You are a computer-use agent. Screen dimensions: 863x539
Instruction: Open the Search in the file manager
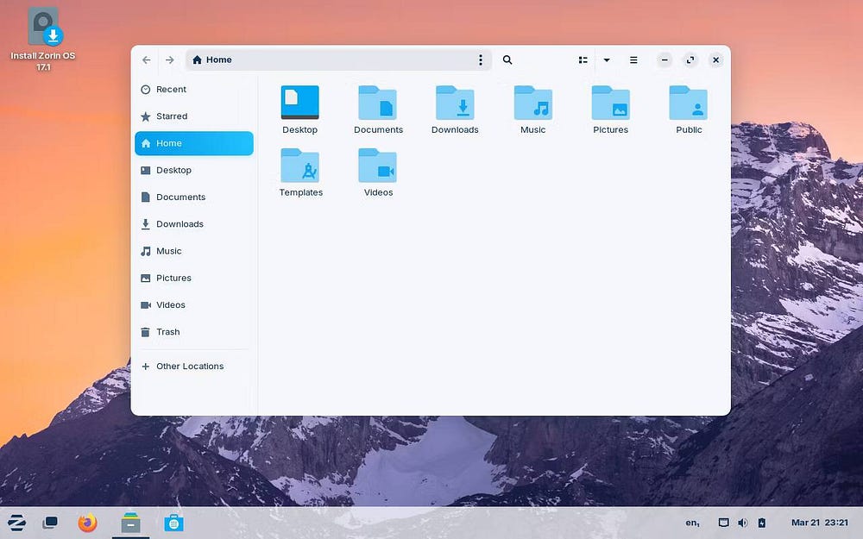(507, 60)
